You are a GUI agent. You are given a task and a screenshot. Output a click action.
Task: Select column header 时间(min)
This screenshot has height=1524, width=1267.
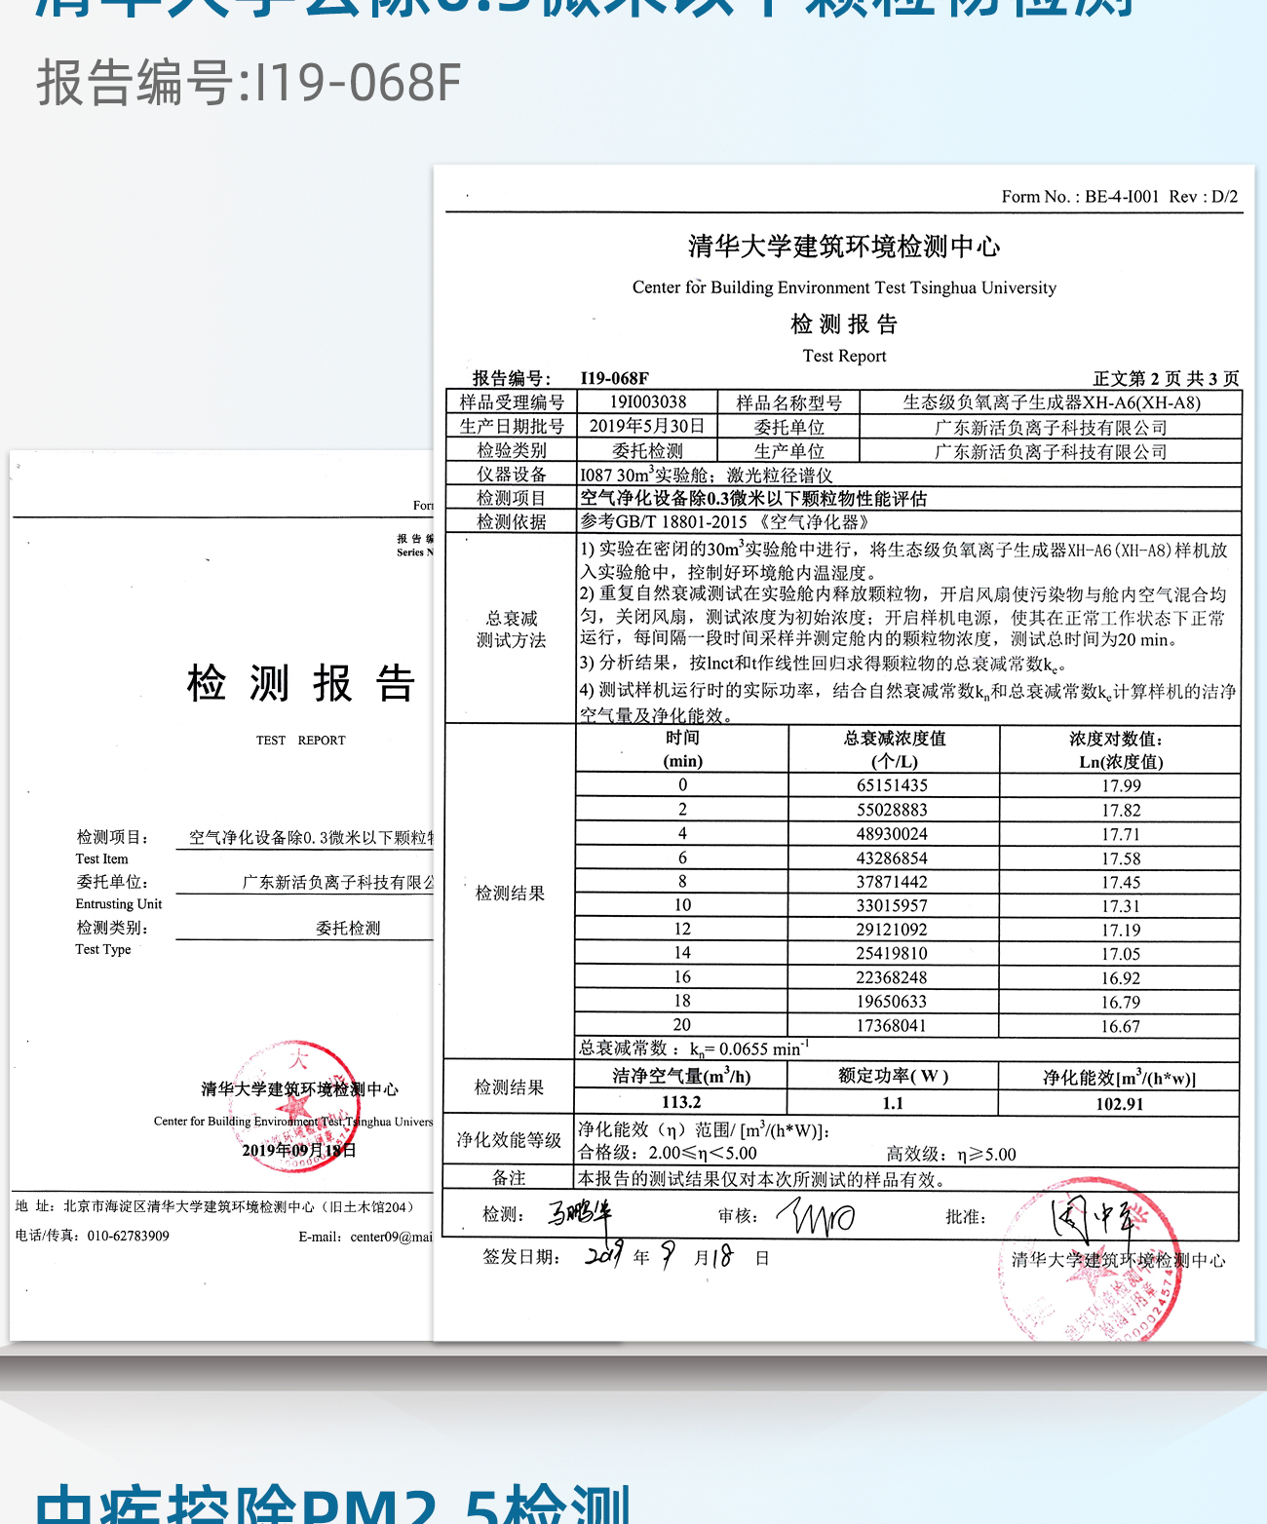pyautogui.click(x=682, y=749)
